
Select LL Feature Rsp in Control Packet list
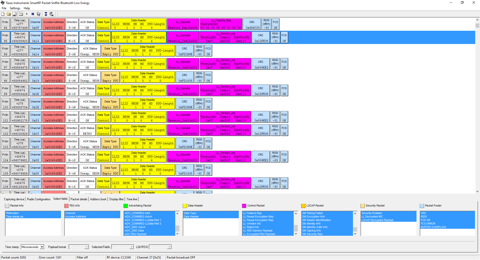tap(268, 213)
